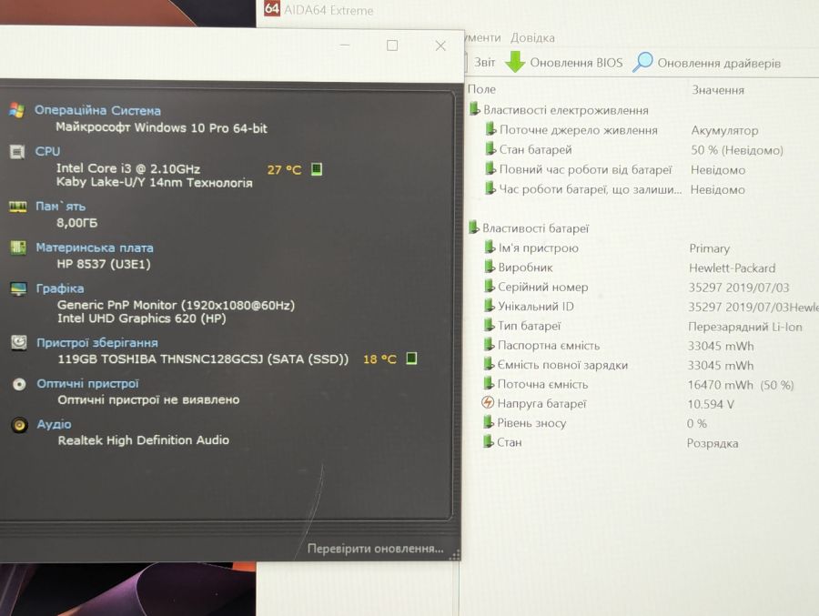Click the battery icon beside Виробник

(489, 267)
